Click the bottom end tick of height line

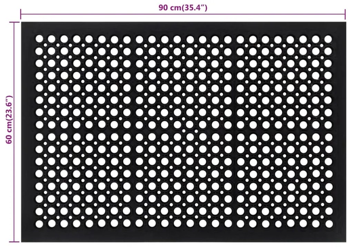(14, 241)
